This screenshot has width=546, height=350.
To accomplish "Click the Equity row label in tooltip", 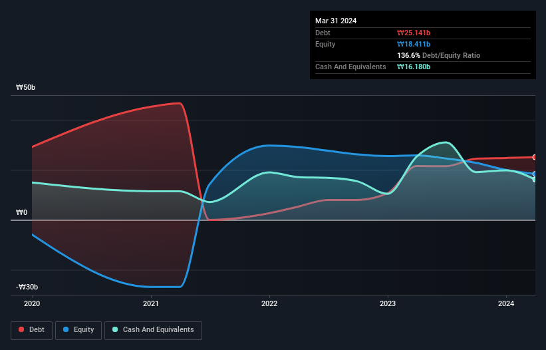I will (325, 44).
